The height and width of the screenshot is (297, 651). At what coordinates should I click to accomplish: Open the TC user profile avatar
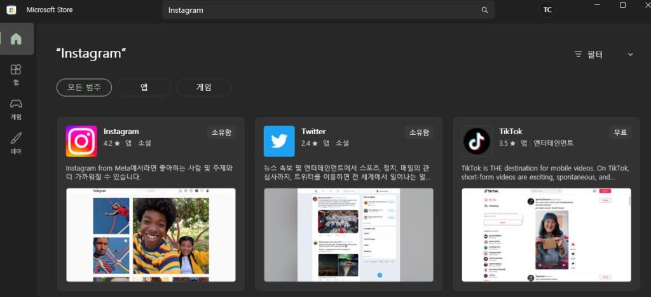pyautogui.click(x=547, y=10)
